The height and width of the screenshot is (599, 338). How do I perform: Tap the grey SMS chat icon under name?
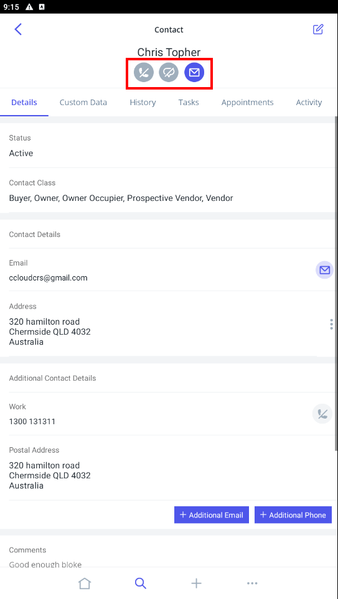click(169, 73)
